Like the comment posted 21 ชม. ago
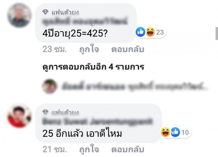 (x=89, y=149)
